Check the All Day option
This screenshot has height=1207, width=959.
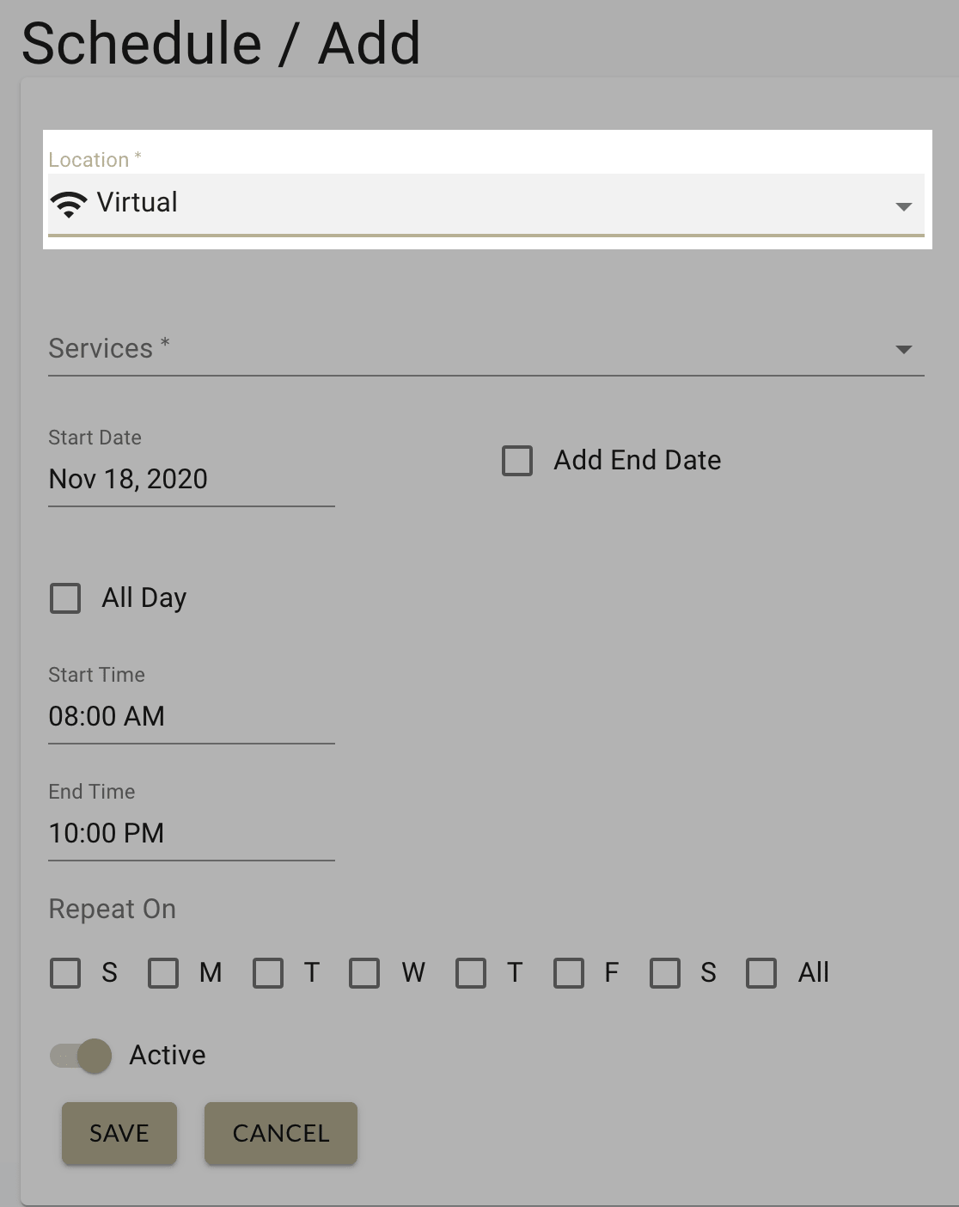point(65,598)
